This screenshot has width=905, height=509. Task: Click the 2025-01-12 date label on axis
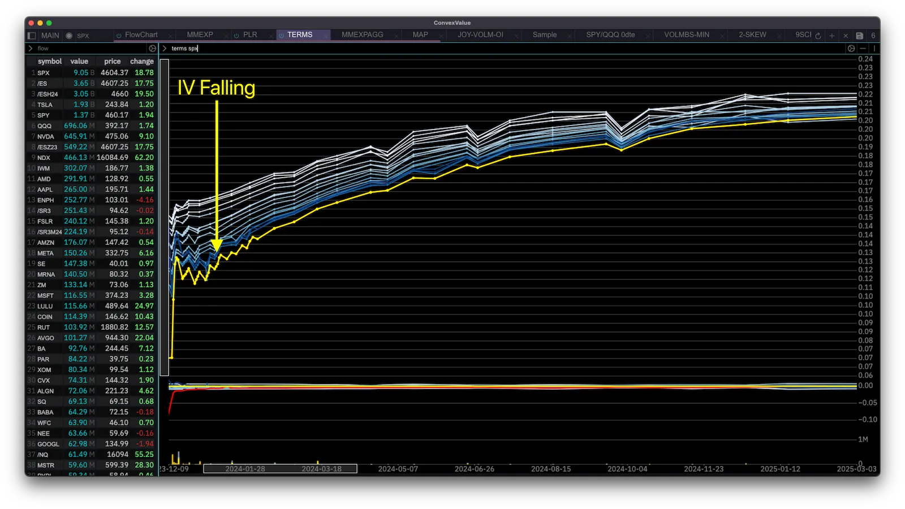[x=780, y=469]
